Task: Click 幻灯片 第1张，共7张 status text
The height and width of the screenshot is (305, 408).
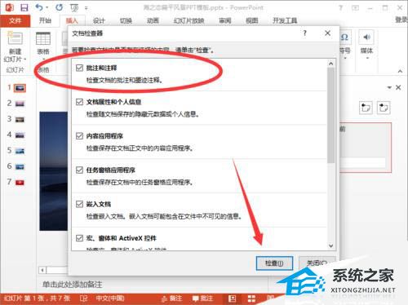Action: point(38,298)
